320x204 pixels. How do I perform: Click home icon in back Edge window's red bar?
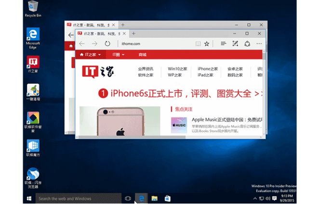pos(71,46)
